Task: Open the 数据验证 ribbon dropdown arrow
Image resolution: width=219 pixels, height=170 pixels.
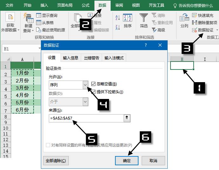Action: pyautogui.click(x=217, y=30)
